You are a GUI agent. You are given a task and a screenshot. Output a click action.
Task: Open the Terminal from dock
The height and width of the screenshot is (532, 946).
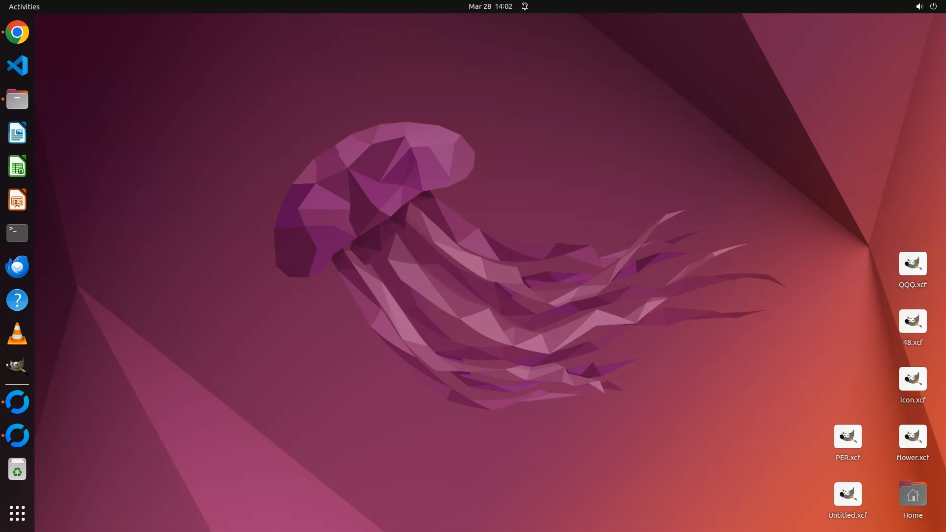pyautogui.click(x=17, y=233)
